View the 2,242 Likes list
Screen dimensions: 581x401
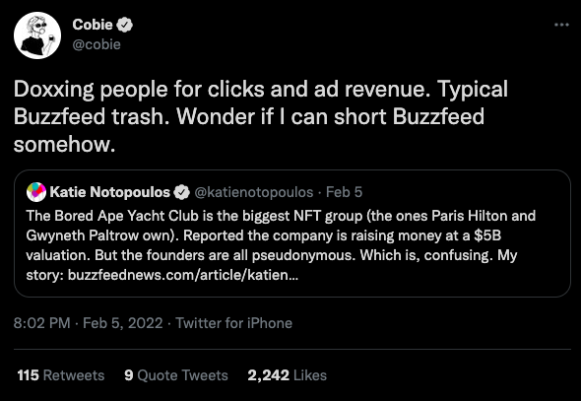[287, 375]
